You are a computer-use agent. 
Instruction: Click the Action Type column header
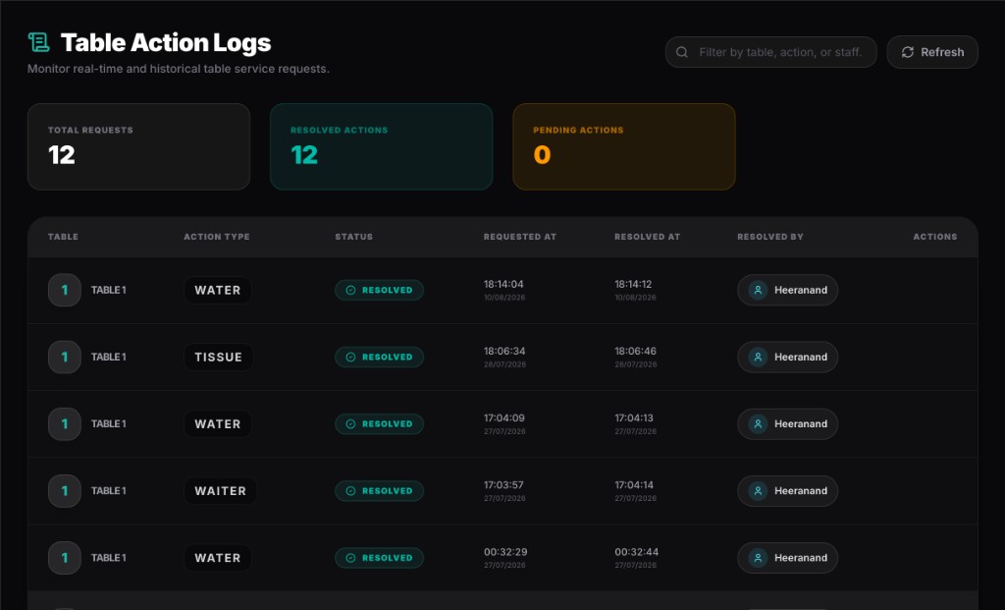[217, 237]
